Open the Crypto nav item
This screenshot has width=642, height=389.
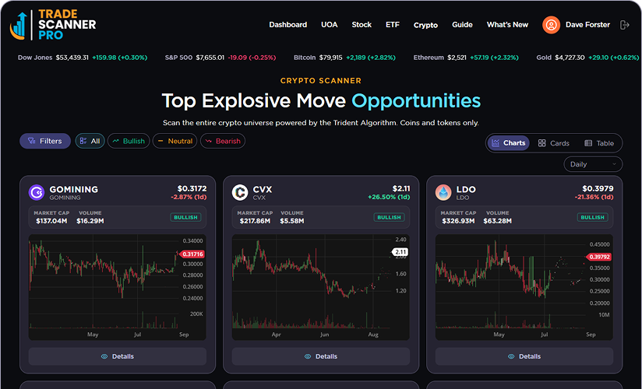click(x=425, y=25)
